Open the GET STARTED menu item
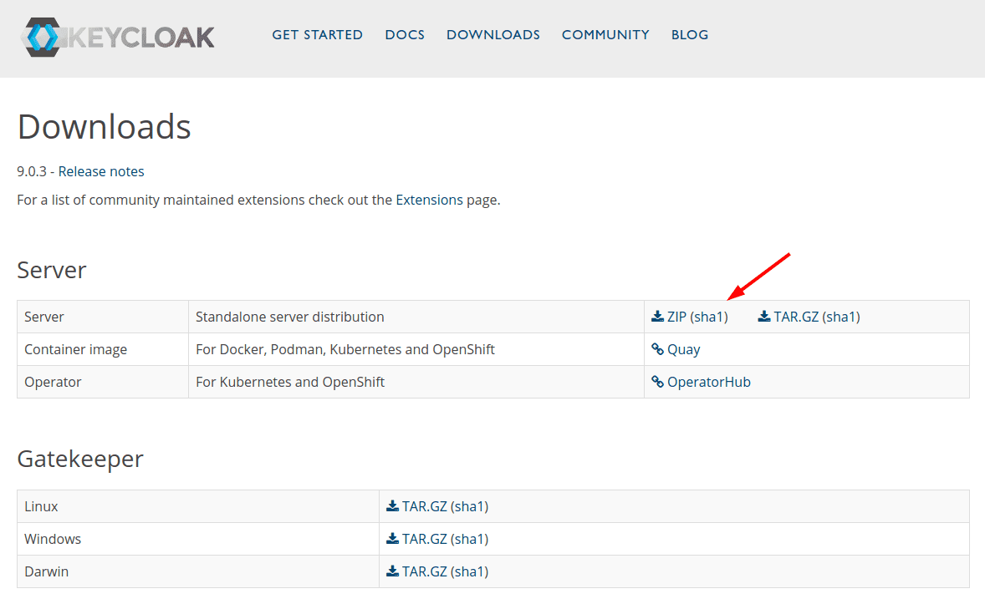 pos(317,35)
